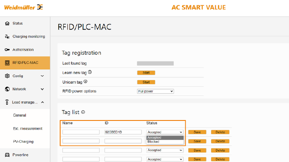Show info next to Tag list heading
Image resolution: width=289 pixels, height=162 pixels.
point(83,112)
